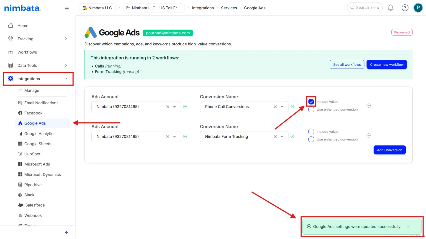This screenshot has height=239, width=426.
Task: Click the HubSpot icon in integrations list
Action: tap(20, 154)
